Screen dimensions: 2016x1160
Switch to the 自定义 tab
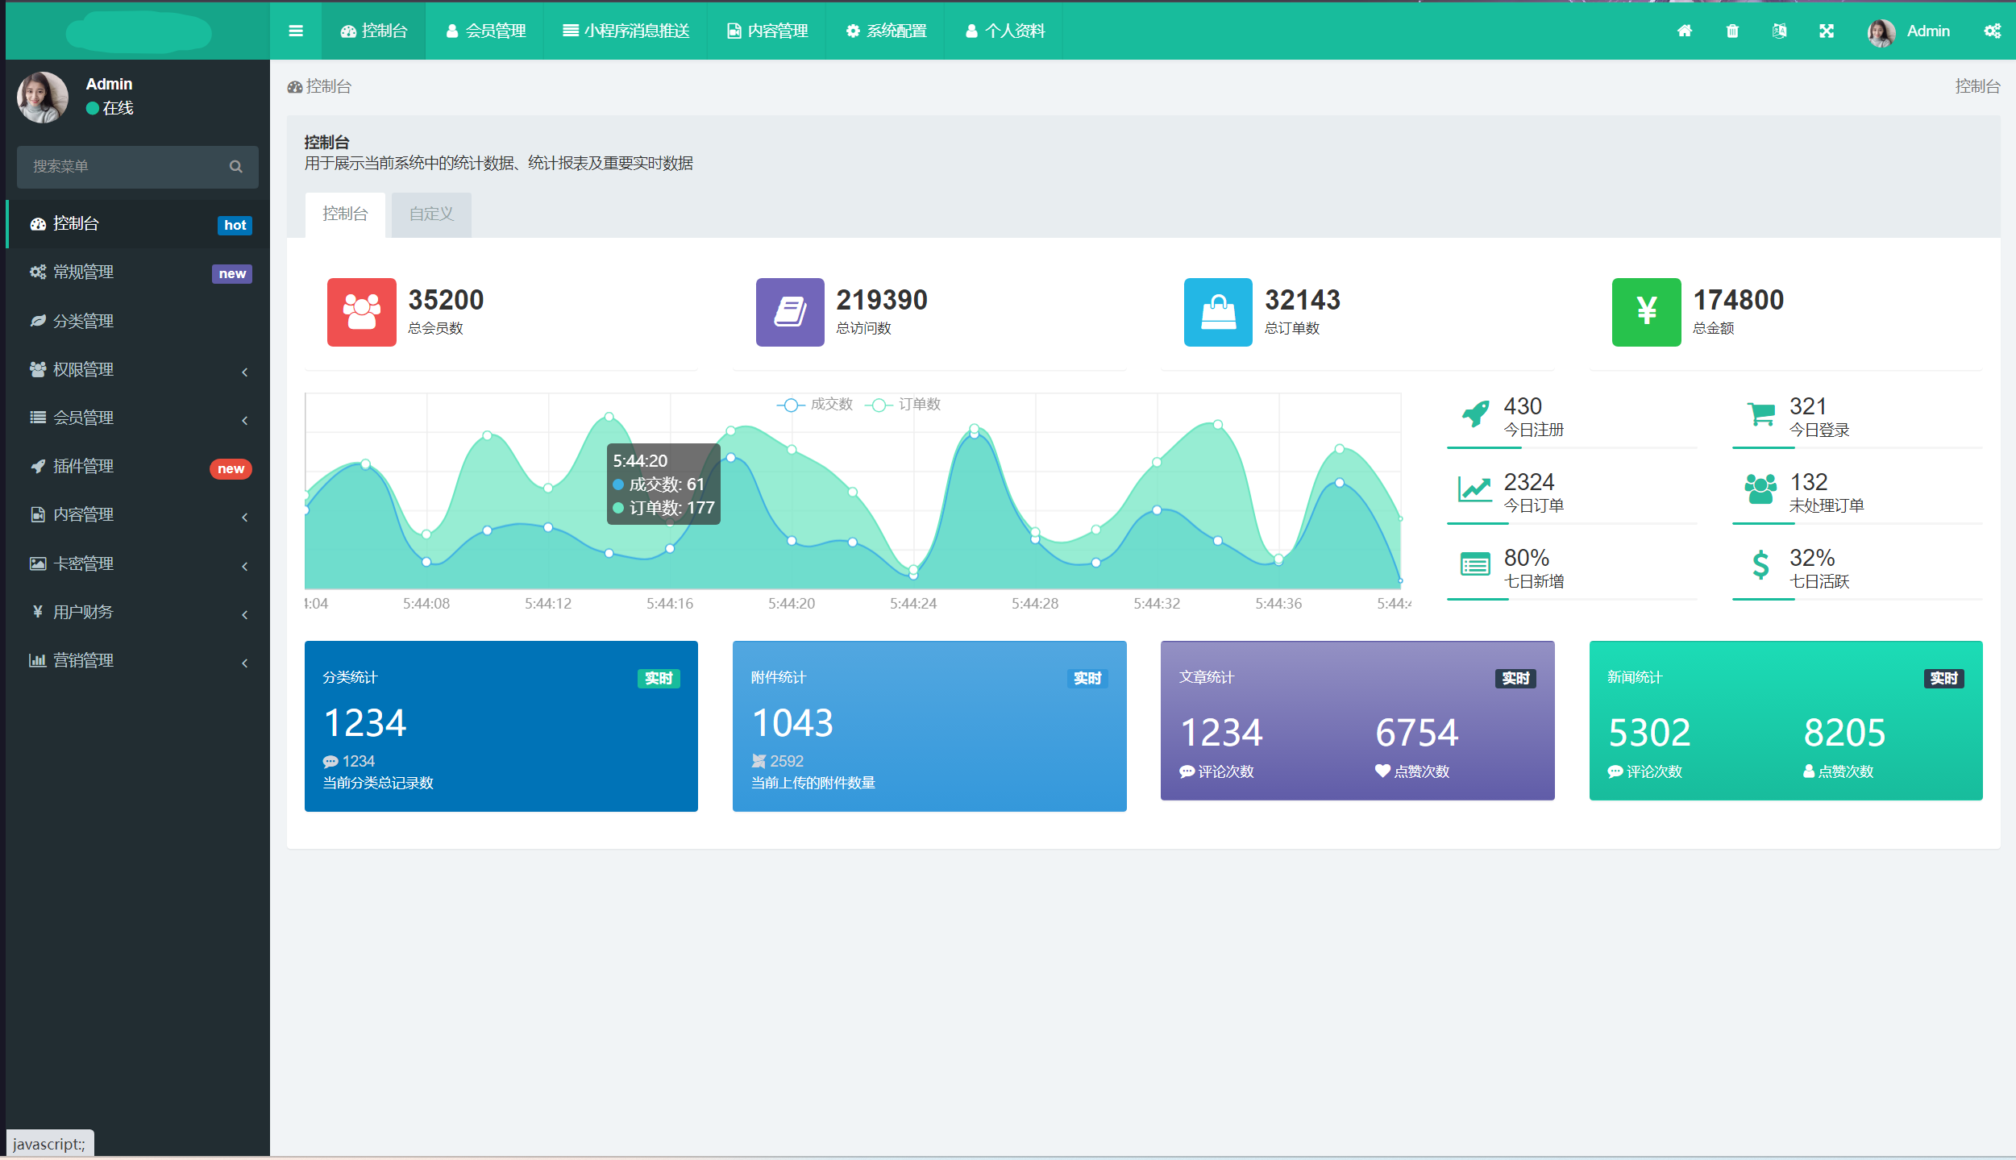(431, 214)
